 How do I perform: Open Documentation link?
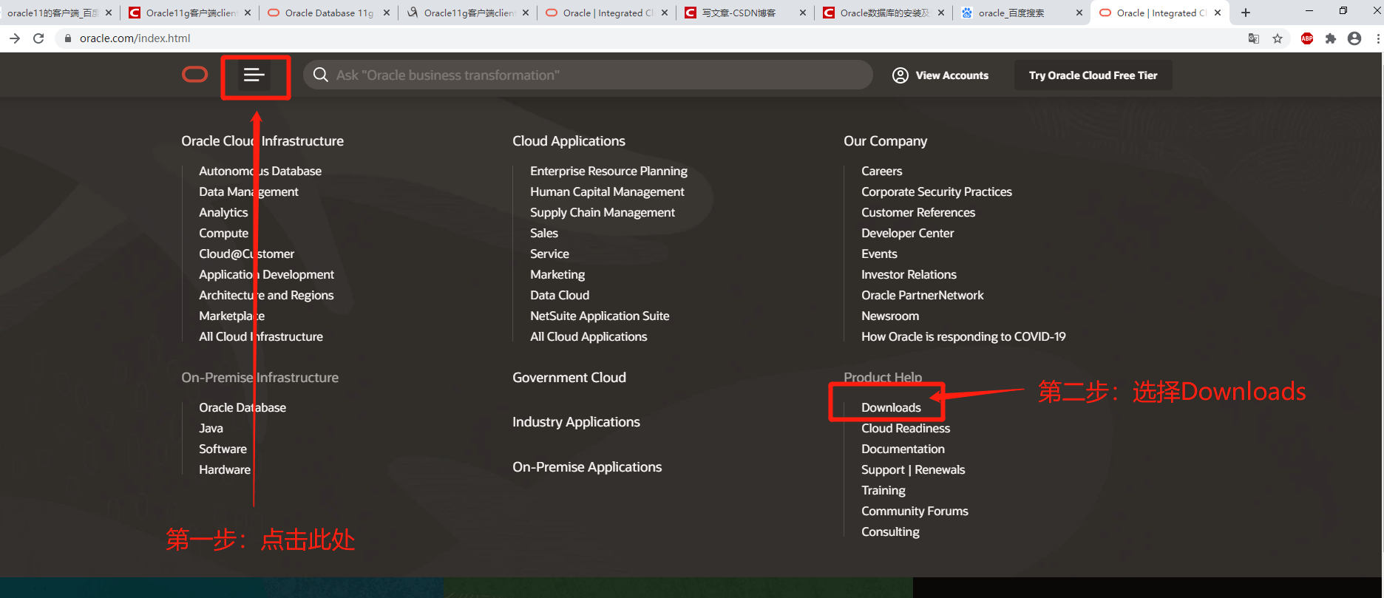coord(903,449)
